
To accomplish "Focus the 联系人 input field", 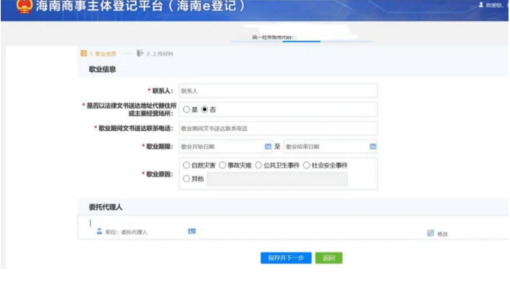I will click(x=278, y=91).
